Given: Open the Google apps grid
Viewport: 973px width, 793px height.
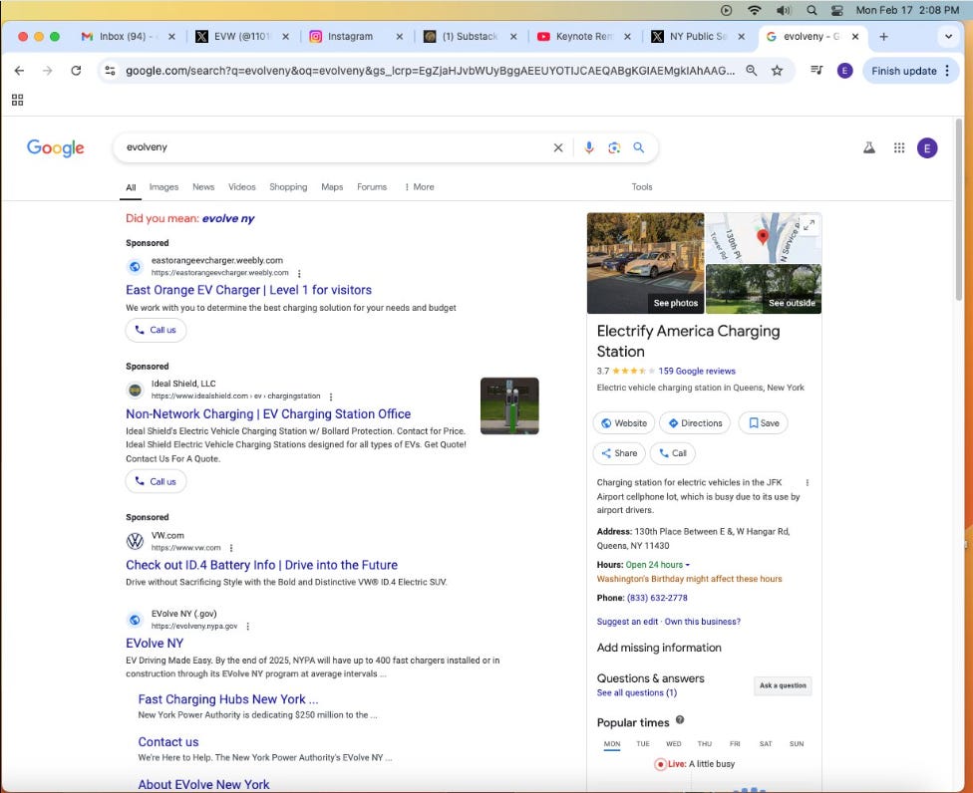Looking at the screenshot, I should pyautogui.click(x=898, y=147).
